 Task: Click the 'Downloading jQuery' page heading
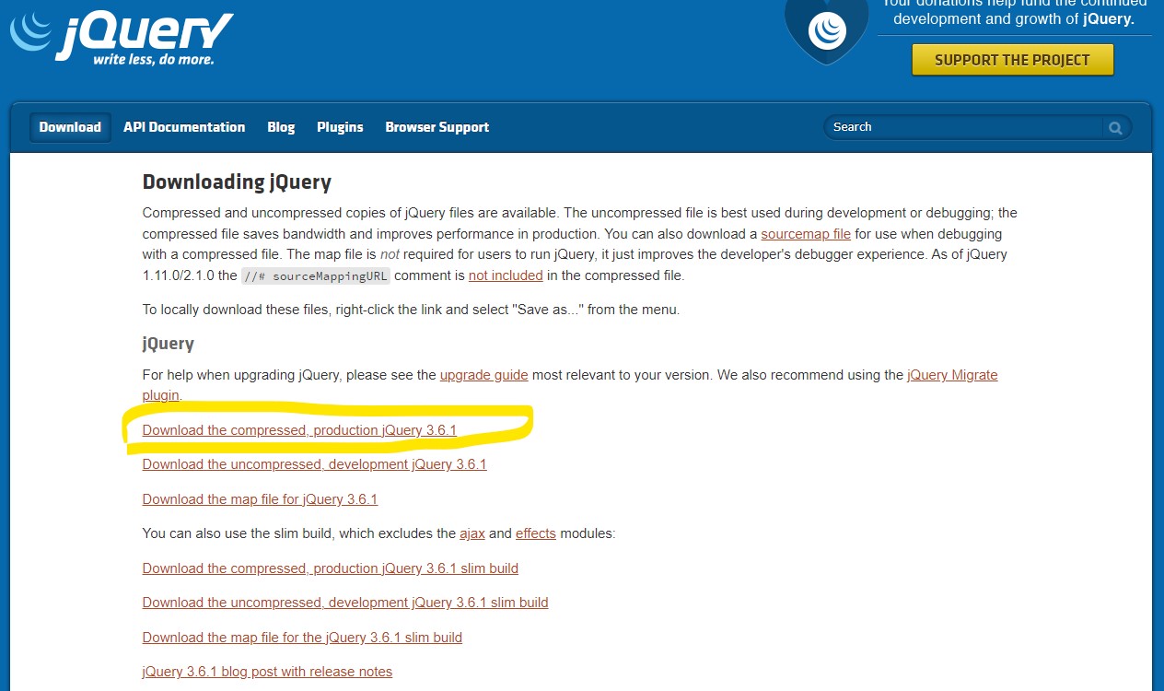[237, 182]
